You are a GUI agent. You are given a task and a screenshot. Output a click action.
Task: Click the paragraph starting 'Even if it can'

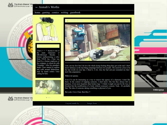97,84
